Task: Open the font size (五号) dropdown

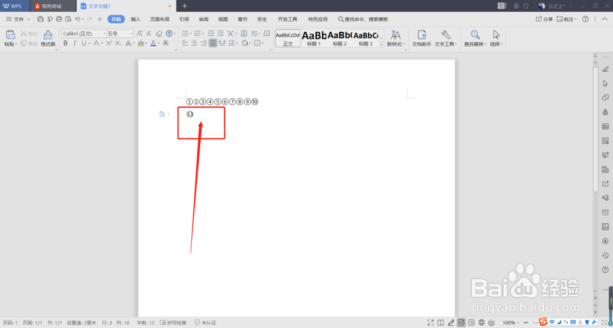Action: point(132,34)
